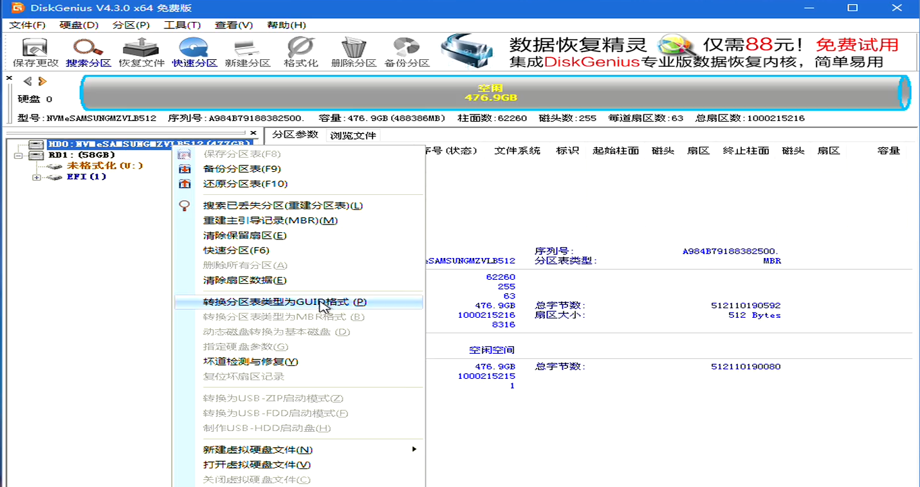Click the 新建分区 new partition icon
920x487 pixels.
247,53
